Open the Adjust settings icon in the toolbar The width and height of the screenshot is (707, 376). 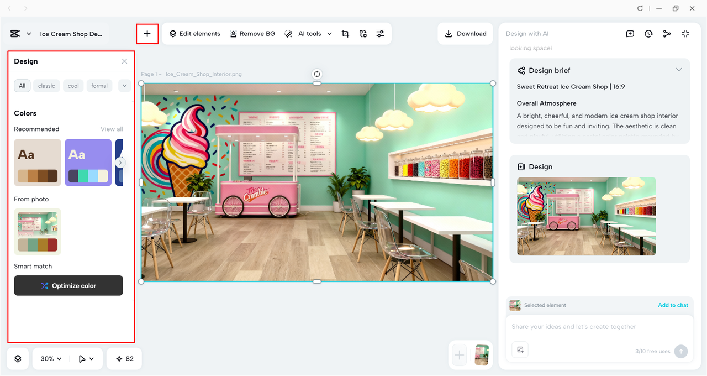pos(380,34)
